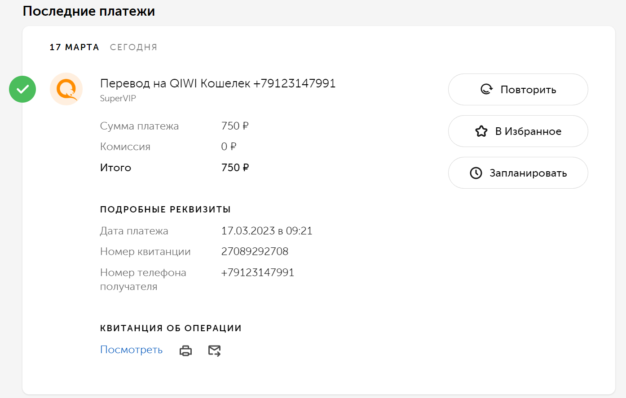
Task: Click the orange QIWI wallet logo
Action: (x=66, y=89)
